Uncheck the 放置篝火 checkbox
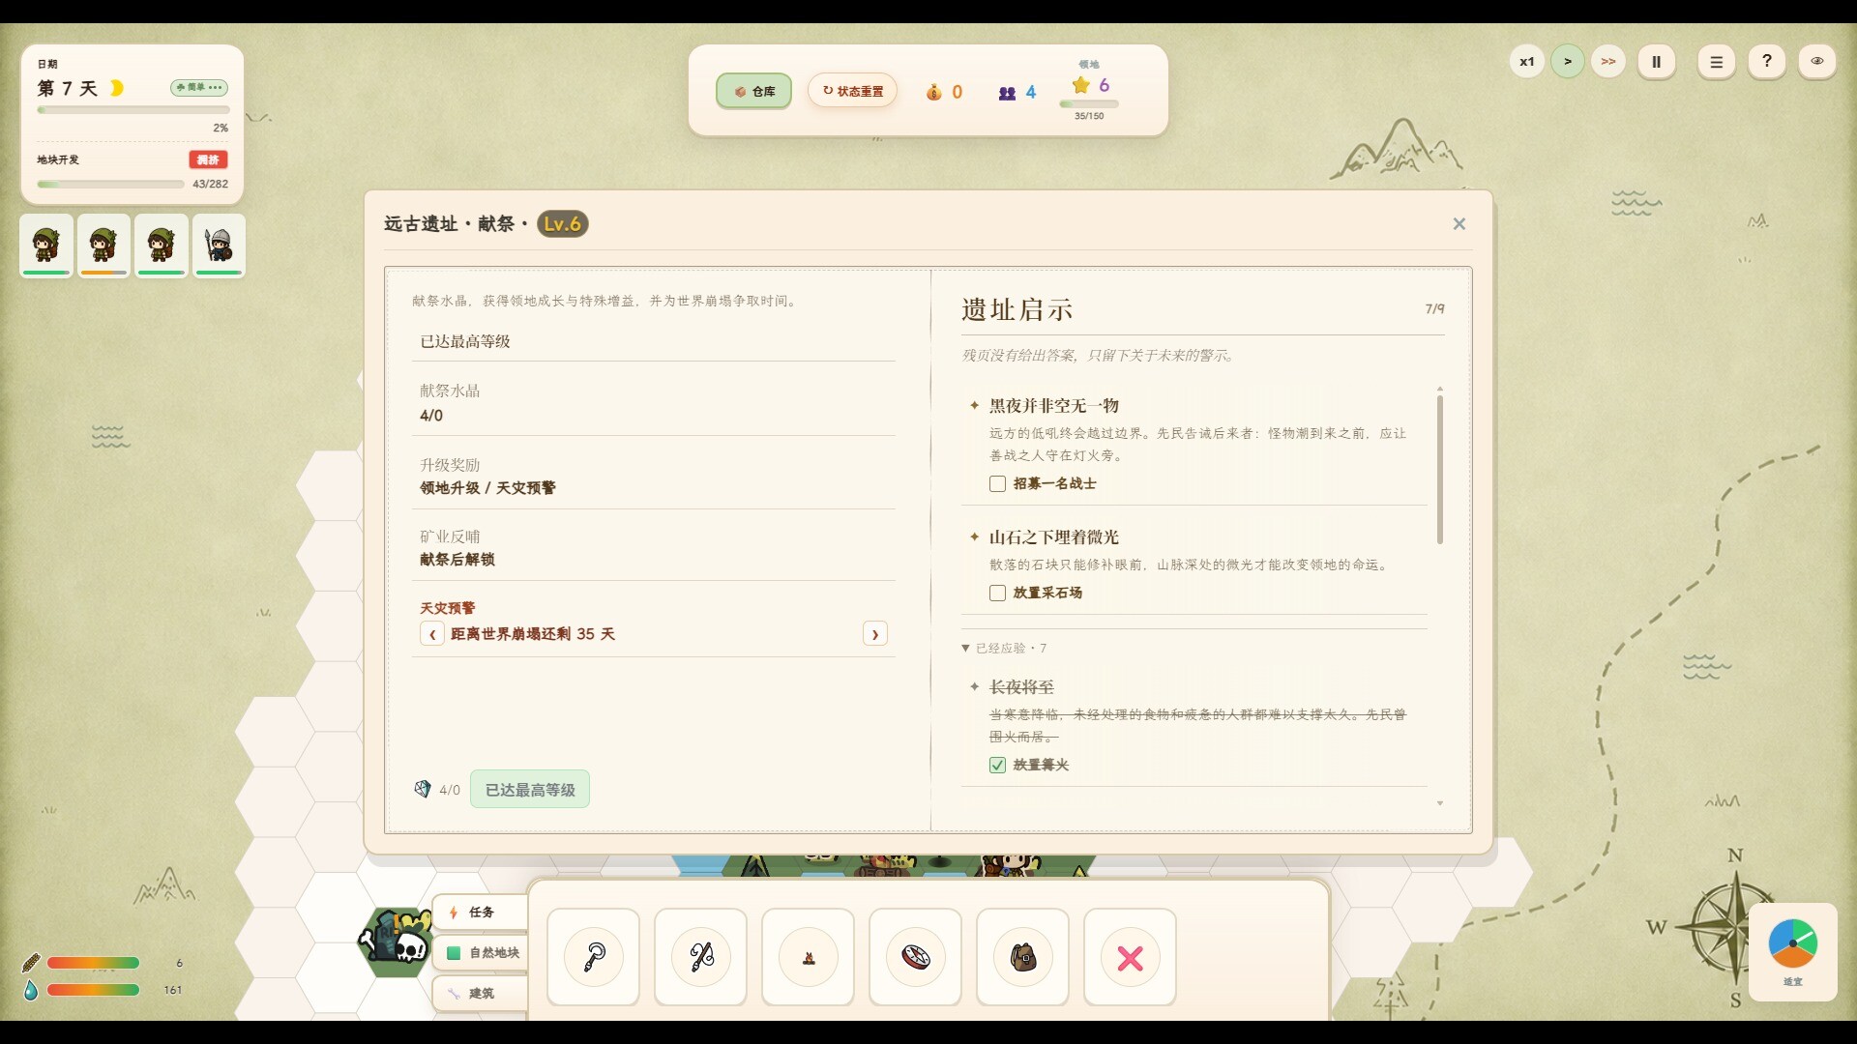 pos(997,765)
